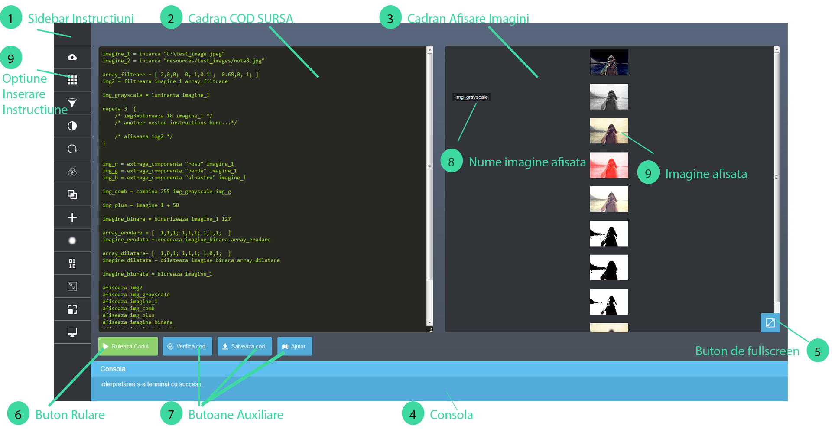Select the topmost black-and-white binary thumbnail

pos(609,234)
